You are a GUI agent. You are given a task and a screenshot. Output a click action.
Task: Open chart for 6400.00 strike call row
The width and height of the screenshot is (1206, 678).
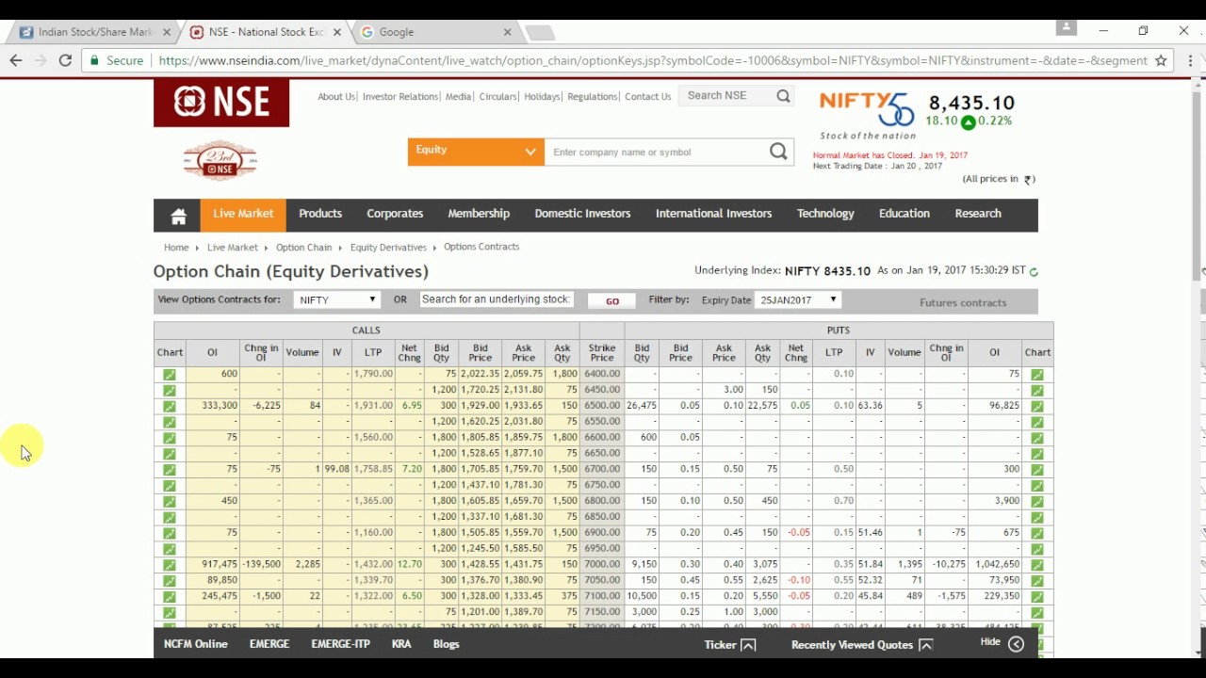169,375
